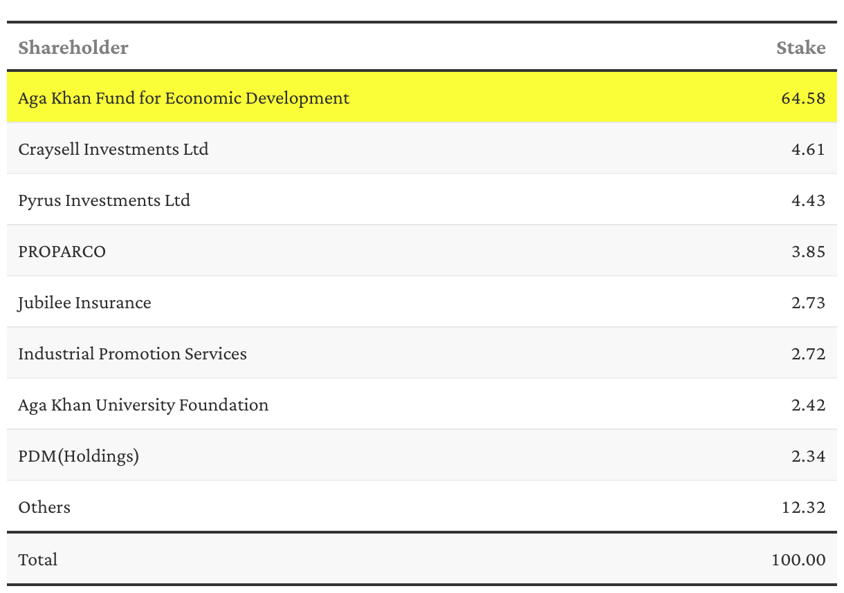
Task: Click the 2.72 stake value
Action: tap(808, 354)
